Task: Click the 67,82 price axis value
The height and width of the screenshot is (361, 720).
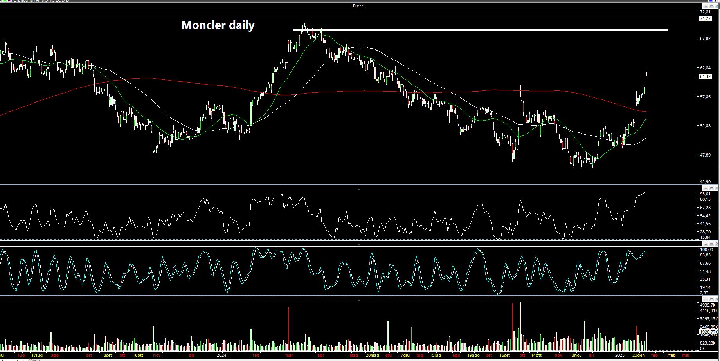Action: [705, 38]
